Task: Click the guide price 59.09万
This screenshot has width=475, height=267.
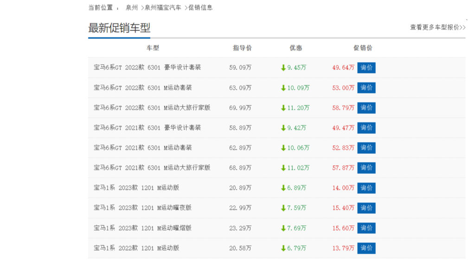Action: 240,68
